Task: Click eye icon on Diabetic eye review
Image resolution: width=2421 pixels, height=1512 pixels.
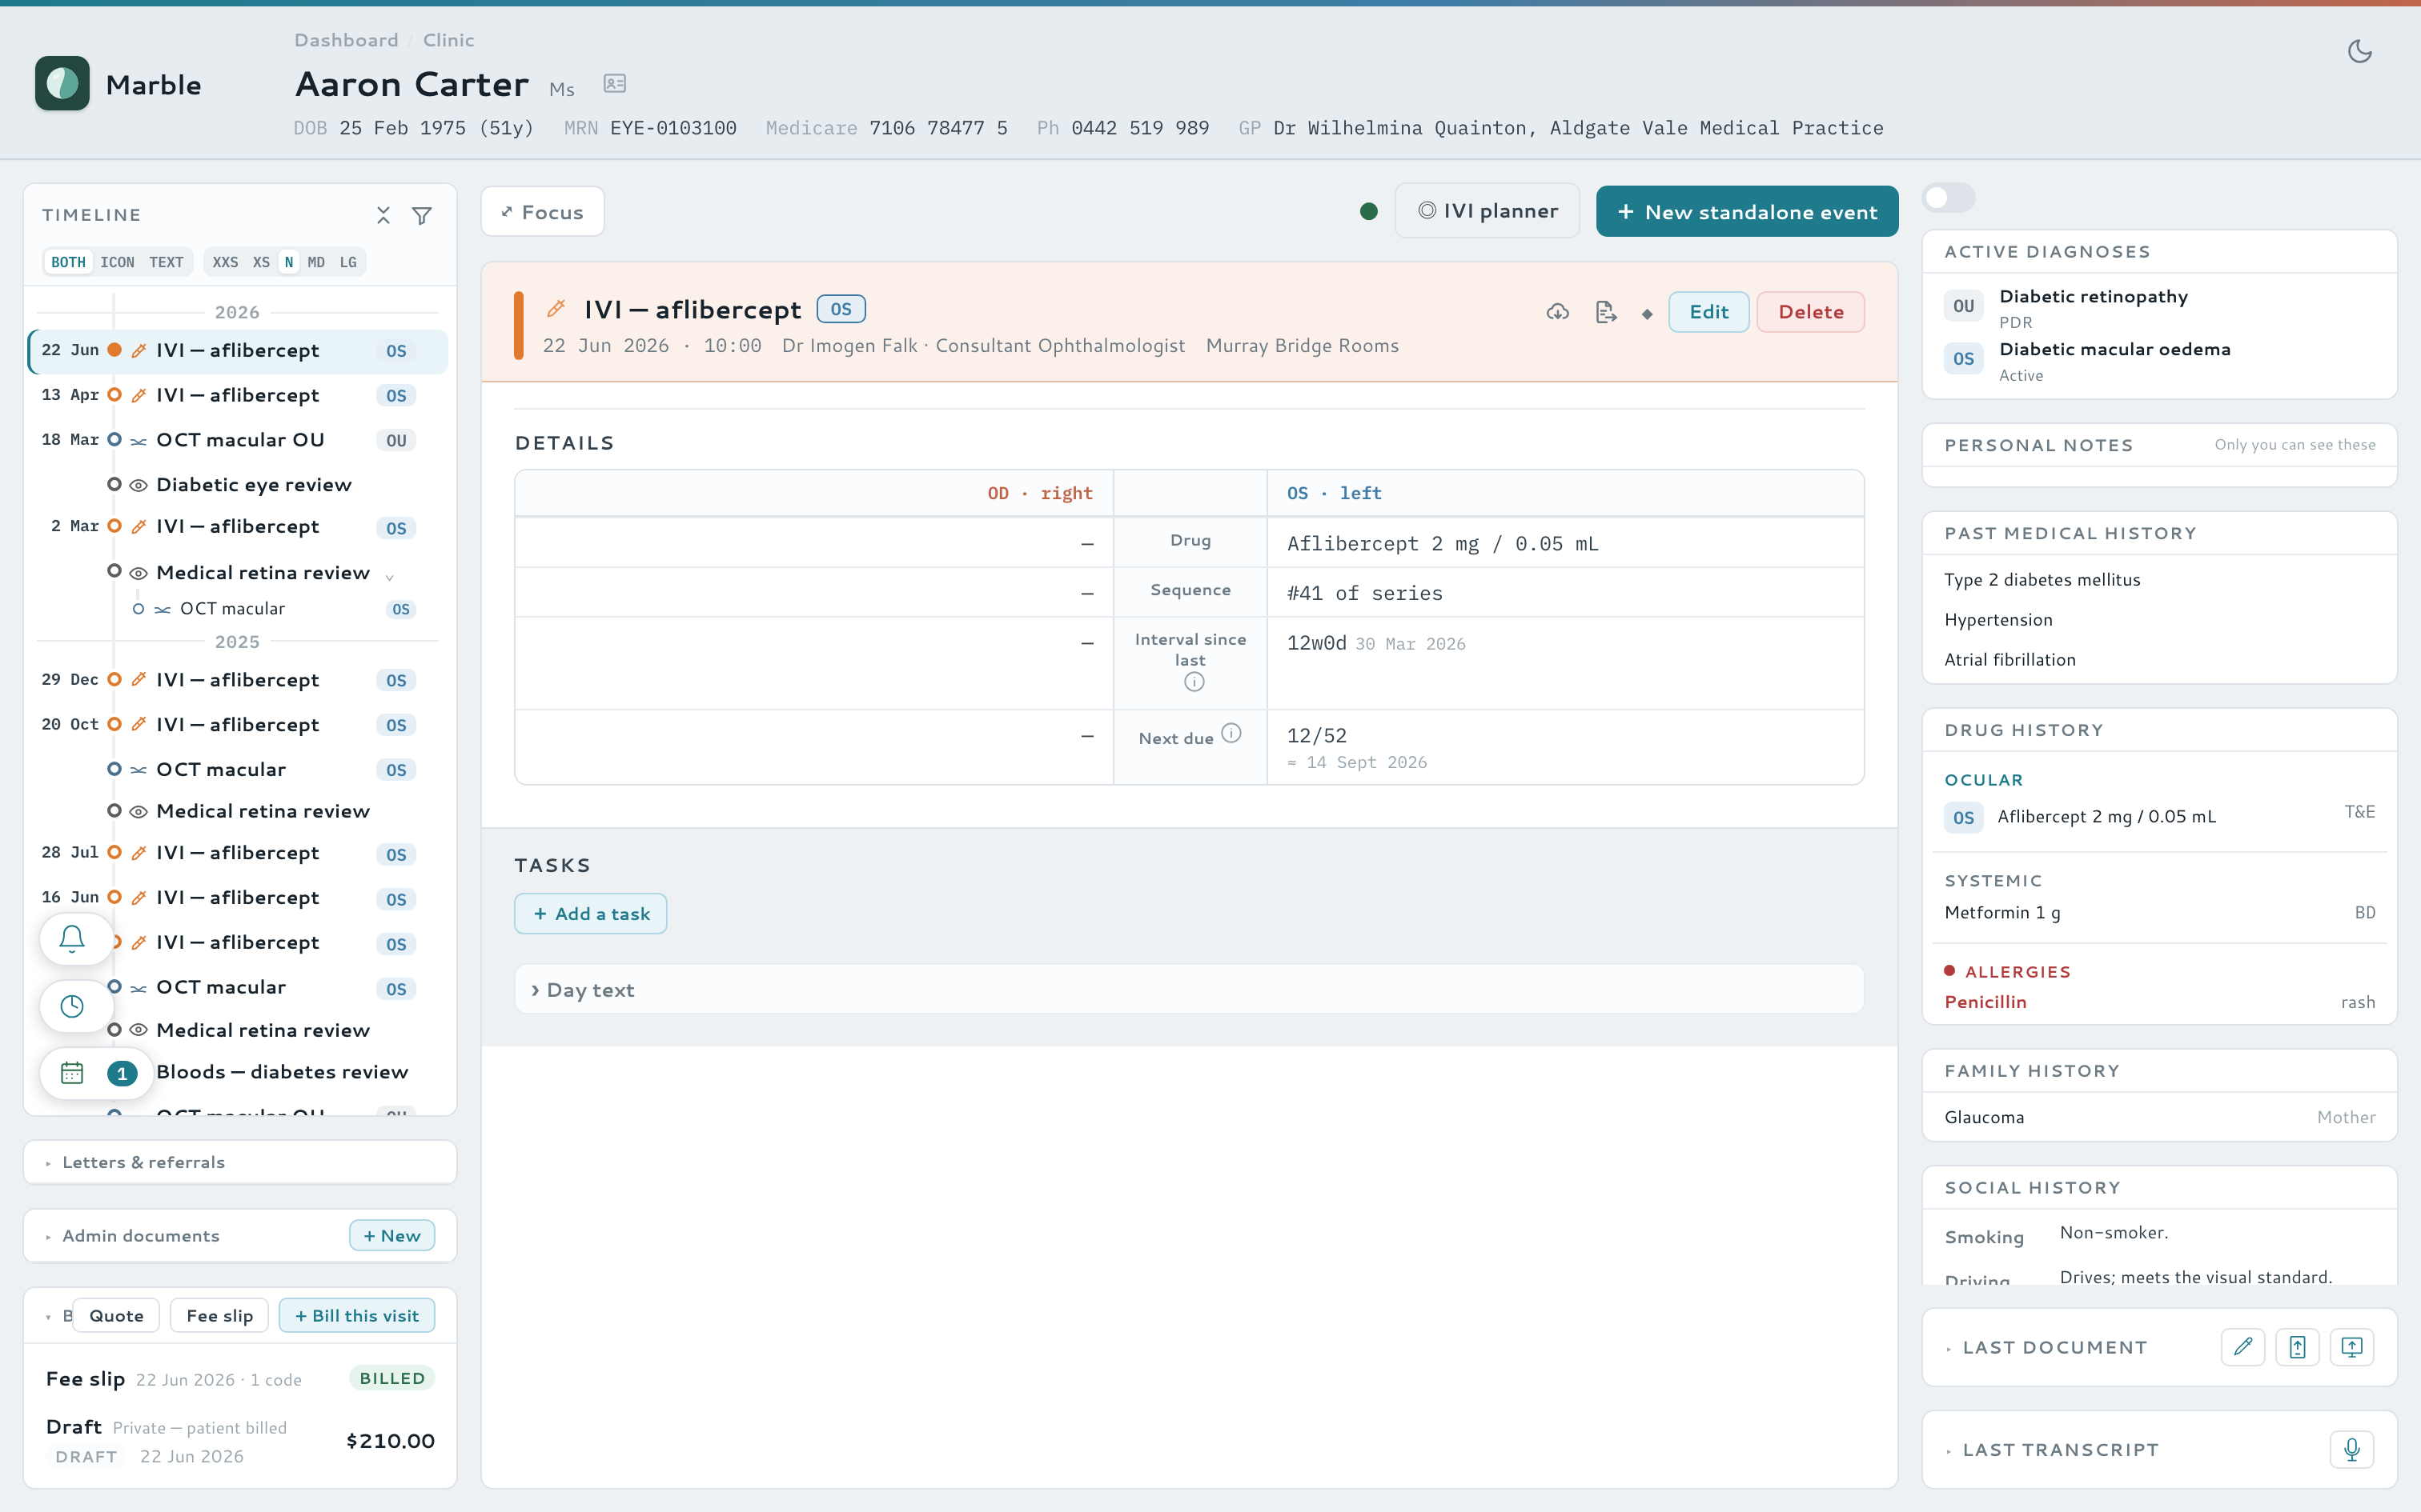Action: pyautogui.click(x=139, y=485)
